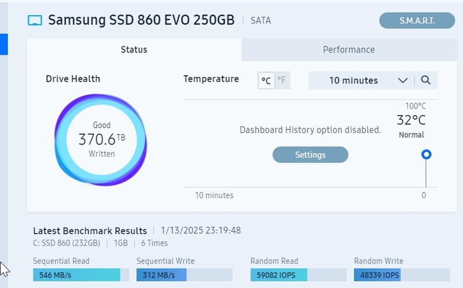Click the 'Dashboard History option disabled.' message
The image size is (463, 288).
point(310,130)
